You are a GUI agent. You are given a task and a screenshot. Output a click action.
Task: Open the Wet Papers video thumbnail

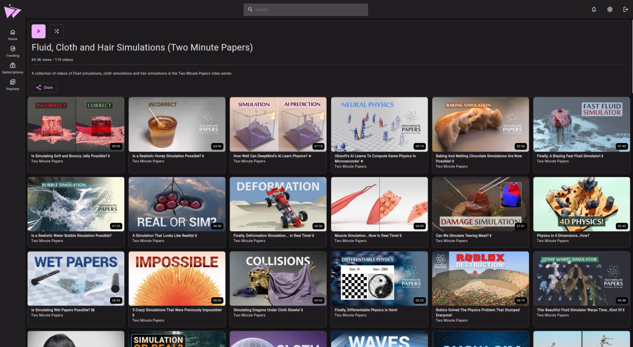tap(76, 279)
